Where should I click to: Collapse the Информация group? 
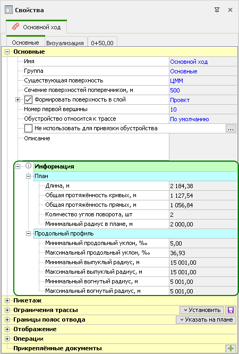[x=18, y=166]
